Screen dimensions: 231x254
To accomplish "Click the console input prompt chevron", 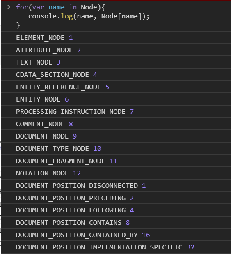I will (x=9, y=7).
